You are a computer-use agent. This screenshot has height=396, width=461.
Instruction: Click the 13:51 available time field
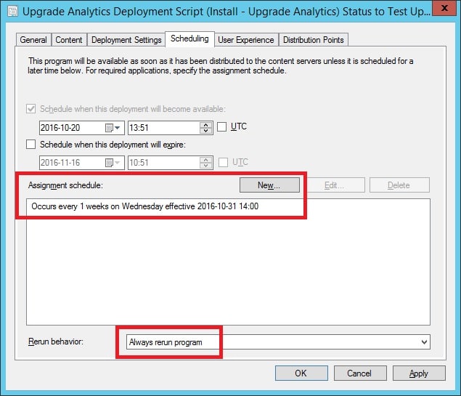coord(164,128)
